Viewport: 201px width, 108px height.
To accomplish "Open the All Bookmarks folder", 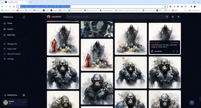I will [x=194, y=10].
